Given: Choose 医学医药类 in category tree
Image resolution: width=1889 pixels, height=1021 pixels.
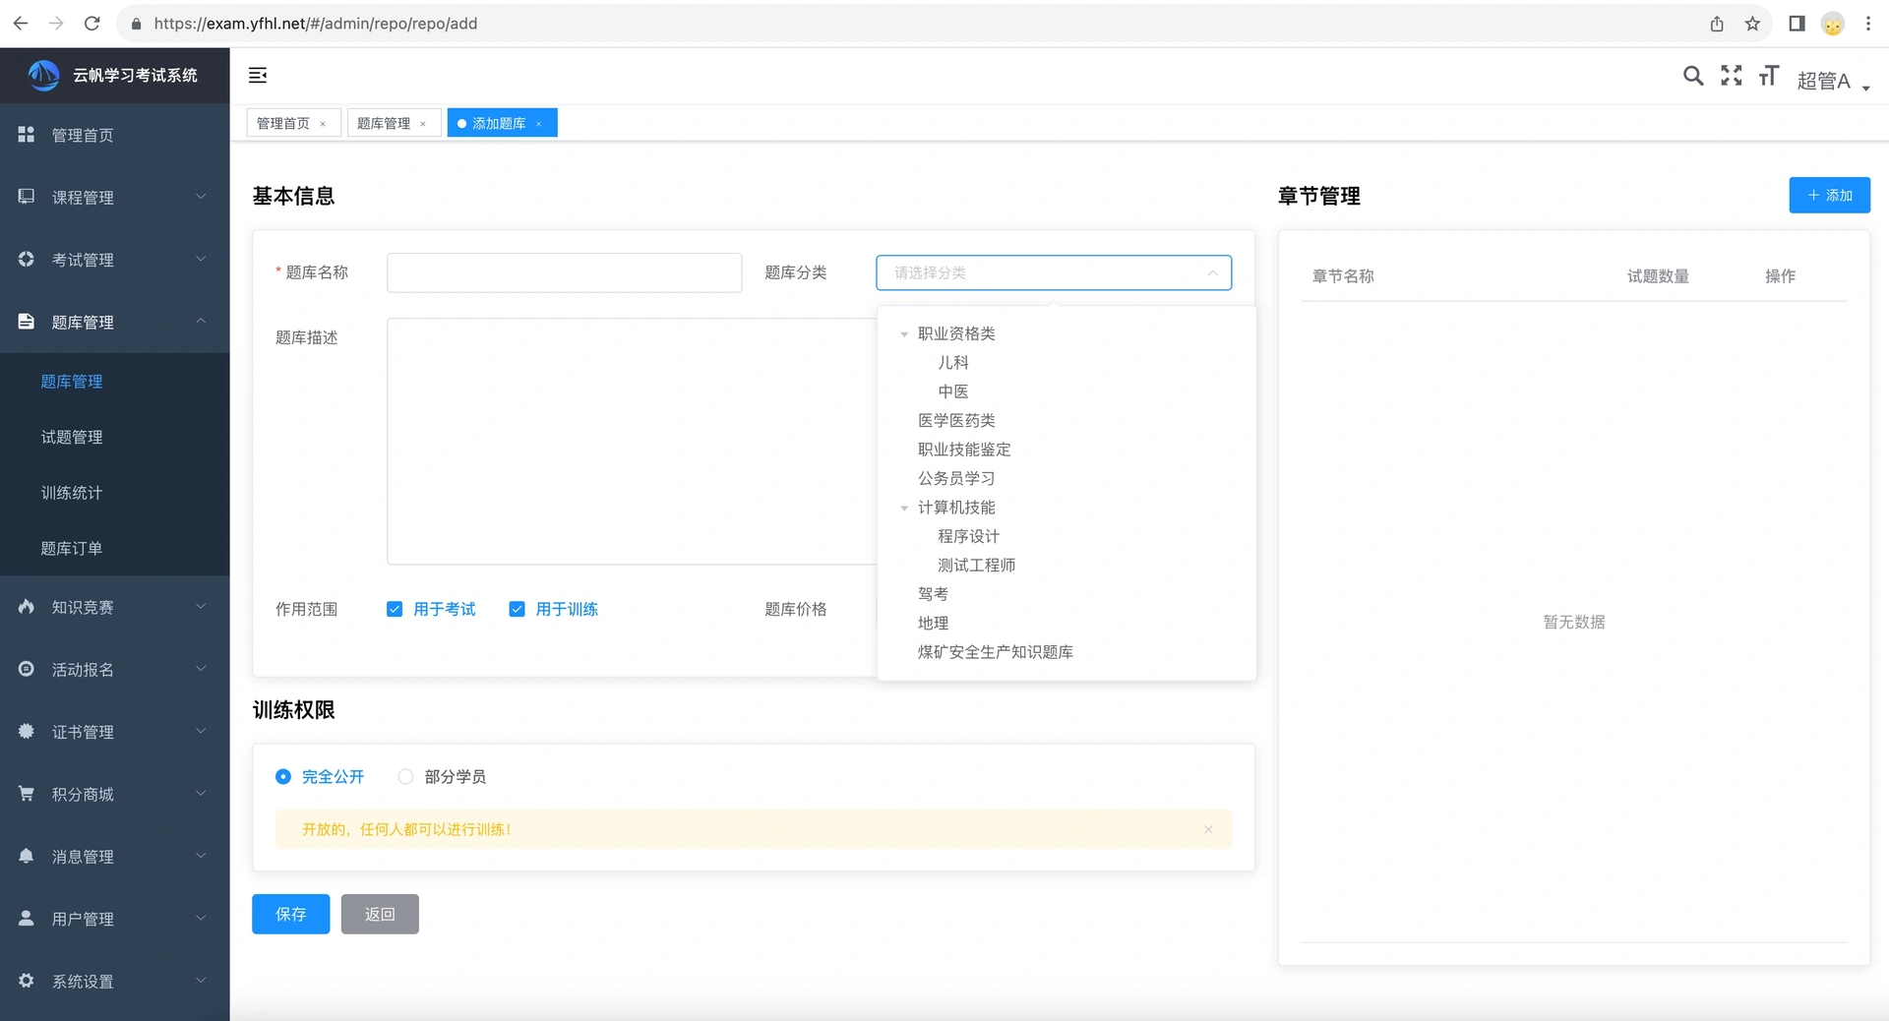Looking at the screenshot, I should tap(956, 421).
